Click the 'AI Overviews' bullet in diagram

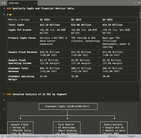pos(65,128)
